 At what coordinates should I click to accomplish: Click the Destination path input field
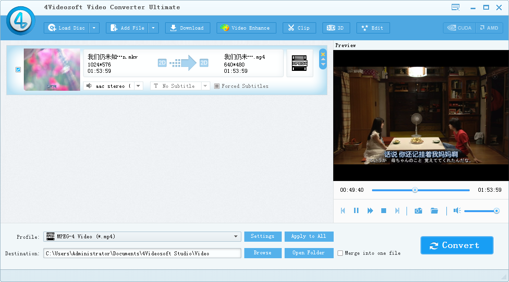point(142,253)
